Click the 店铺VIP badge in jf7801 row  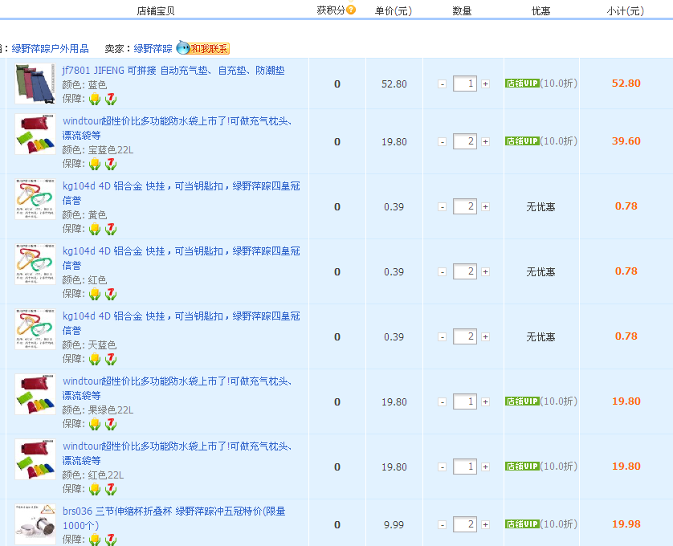[522, 84]
